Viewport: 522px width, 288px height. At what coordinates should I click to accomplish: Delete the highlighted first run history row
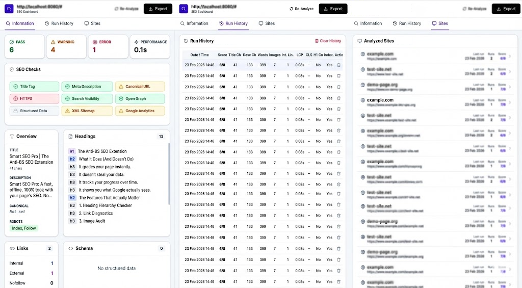coord(339,65)
